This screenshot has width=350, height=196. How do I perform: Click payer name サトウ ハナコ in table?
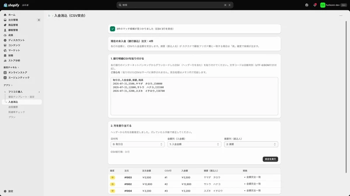coord(212,184)
